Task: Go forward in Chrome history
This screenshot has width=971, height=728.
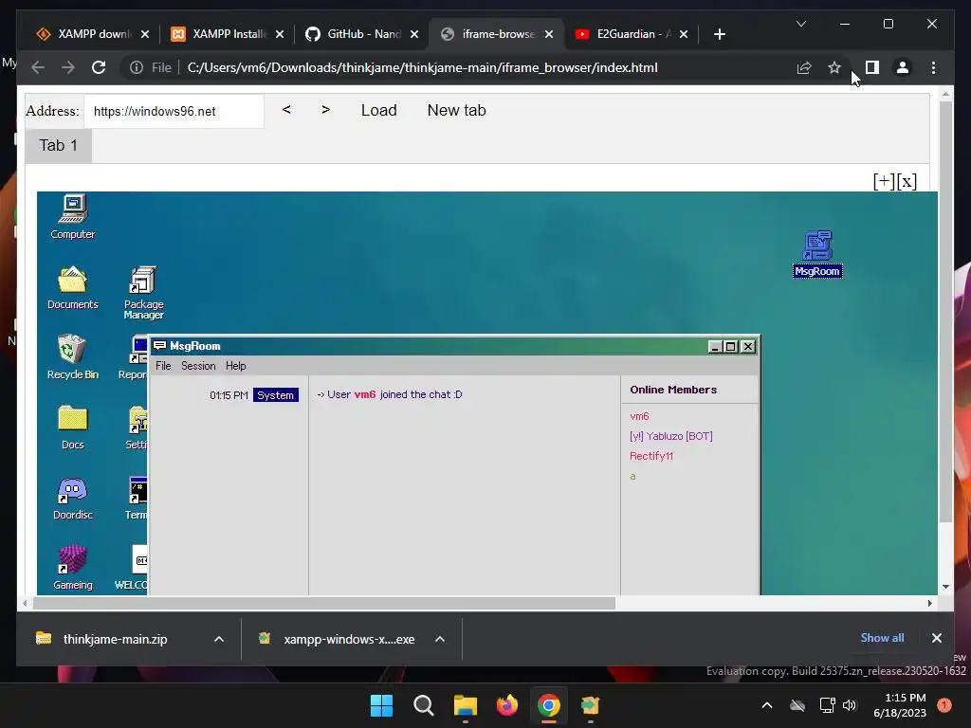Action: [x=68, y=67]
